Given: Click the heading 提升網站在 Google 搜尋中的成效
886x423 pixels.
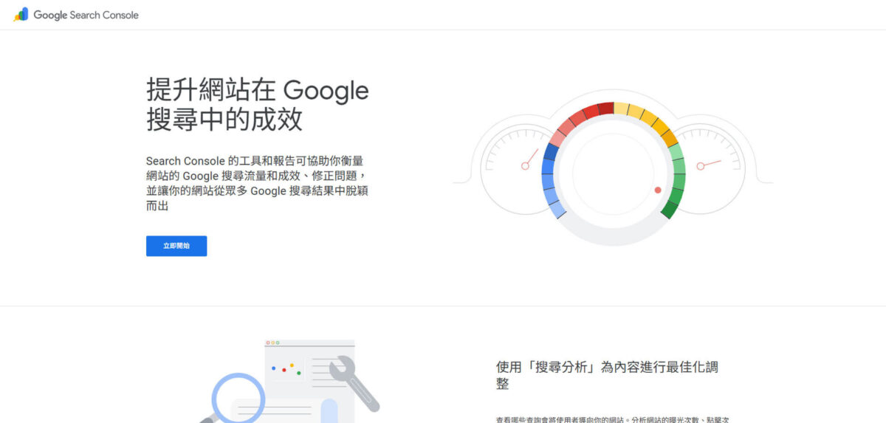Looking at the screenshot, I should click(x=257, y=104).
